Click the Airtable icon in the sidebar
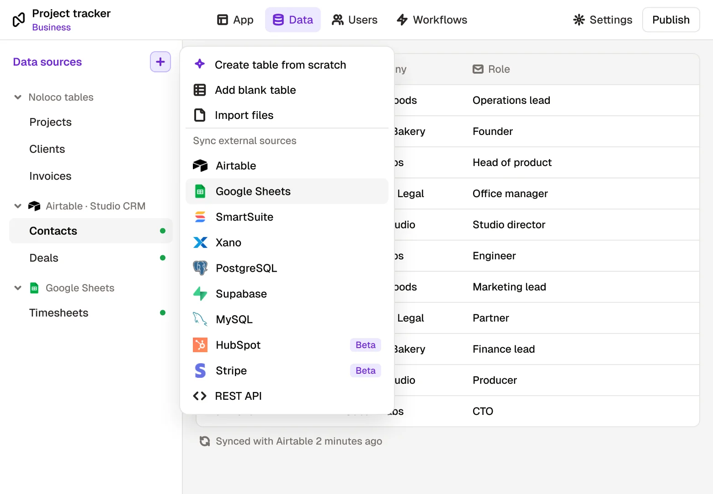 pos(34,206)
